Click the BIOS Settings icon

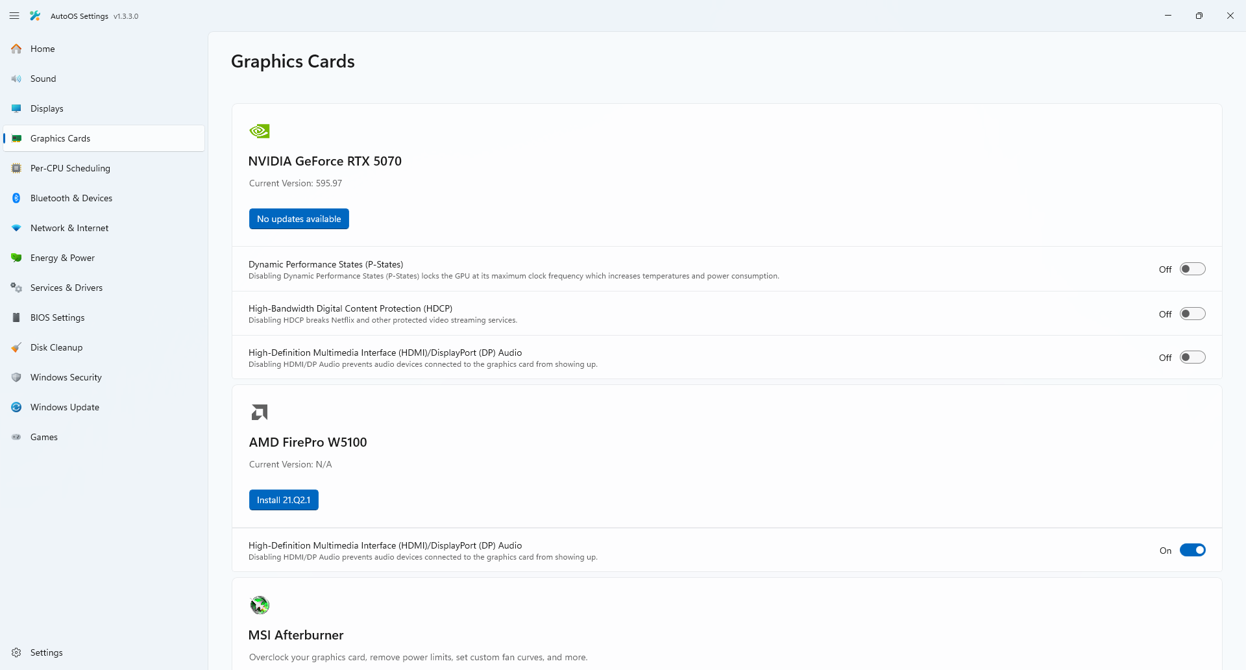point(16,317)
